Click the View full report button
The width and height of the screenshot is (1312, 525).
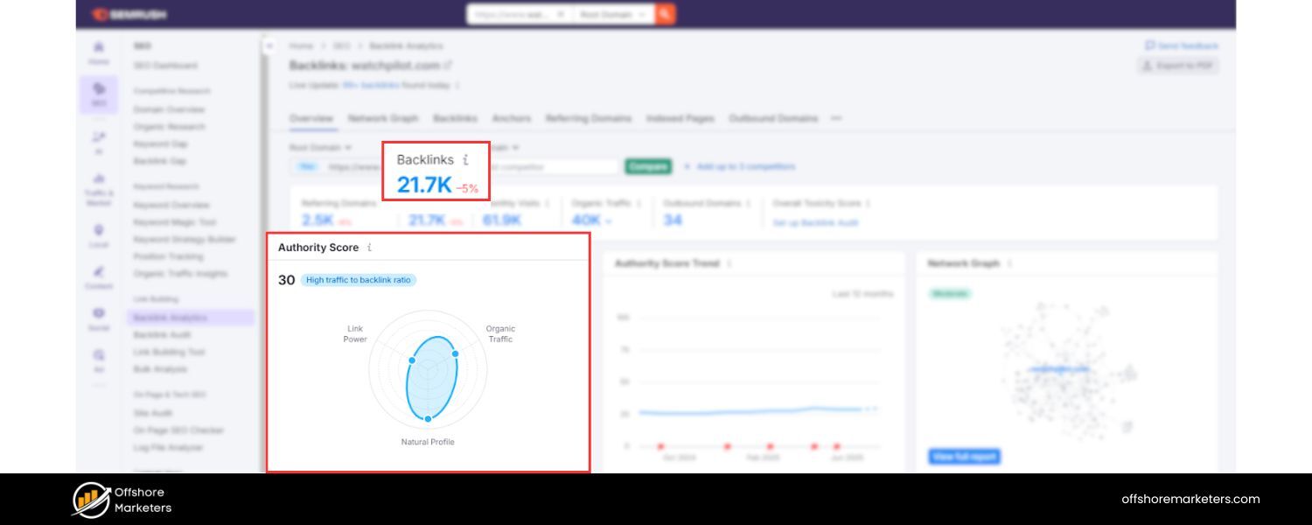(963, 456)
